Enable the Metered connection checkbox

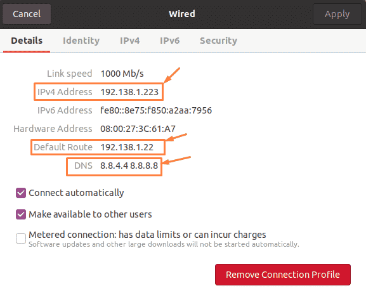(x=21, y=238)
